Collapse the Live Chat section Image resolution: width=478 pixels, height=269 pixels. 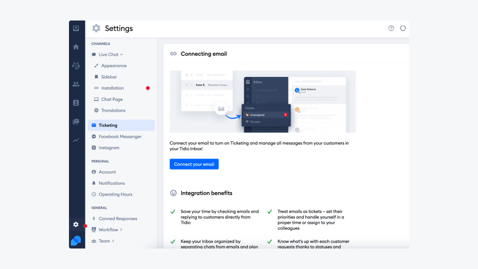[x=111, y=55]
